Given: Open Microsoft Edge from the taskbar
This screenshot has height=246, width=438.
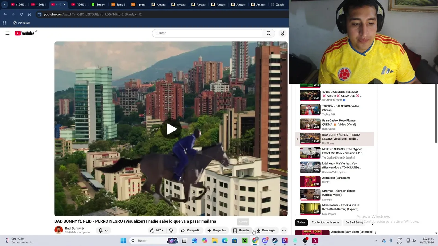Looking at the screenshot, I should click(x=224, y=241).
